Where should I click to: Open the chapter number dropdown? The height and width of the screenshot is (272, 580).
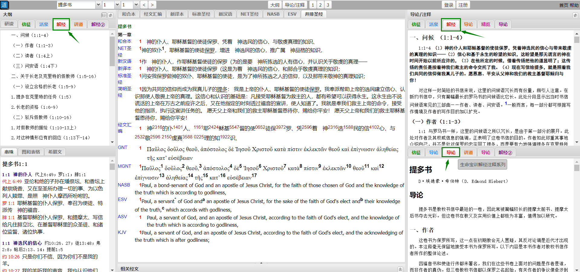point(117,5)
